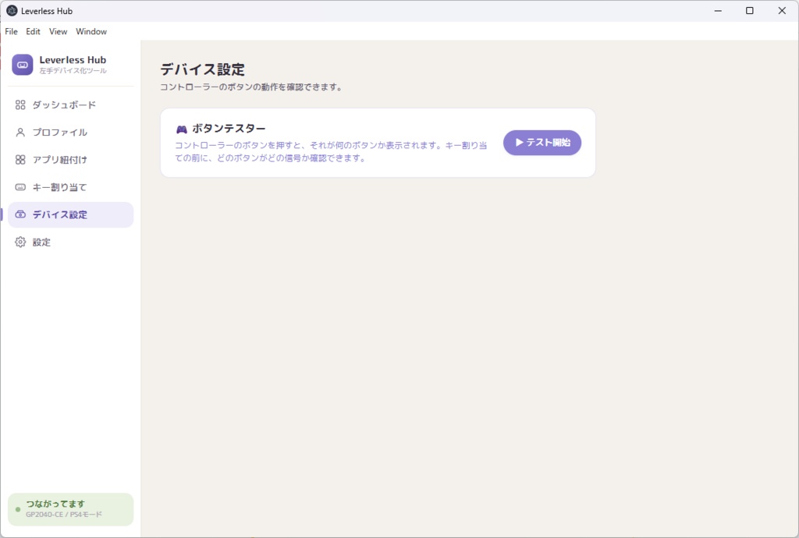
Task: Open the Edit menu
Action: coord(33,31)
